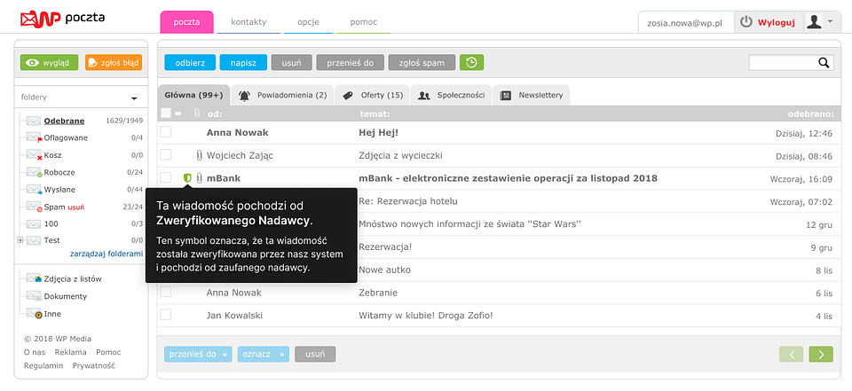The image size is (852, 391).
Task: Click the zarządzaj folderami link
Action: [106, 254]
